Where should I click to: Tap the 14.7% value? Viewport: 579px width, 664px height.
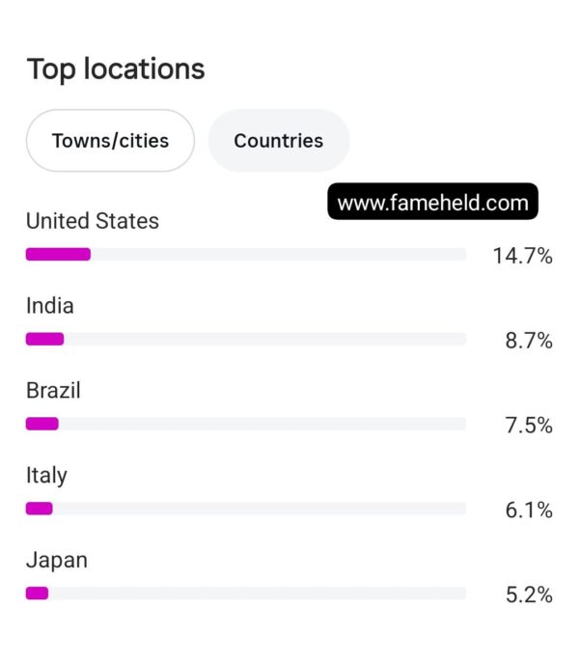523,256
